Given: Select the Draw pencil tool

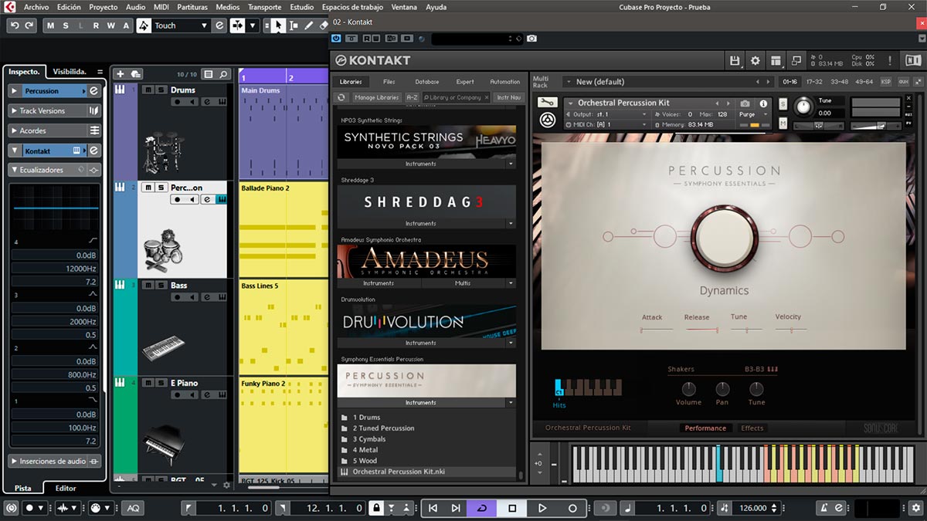Looking at the screenshot, I should (x=309, y=25).
